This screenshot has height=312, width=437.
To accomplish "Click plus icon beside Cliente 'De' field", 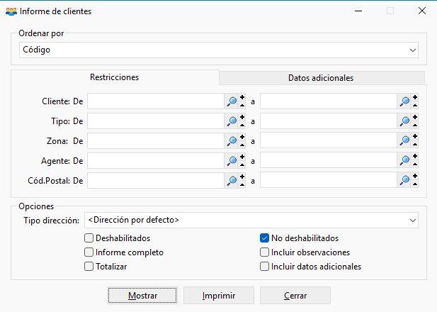I will point(242,97).
